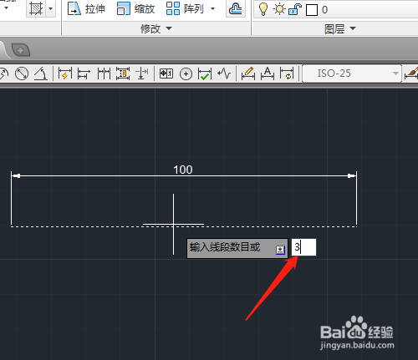
Task: Select the Baseline dimension tool
Action: [84, 74]
